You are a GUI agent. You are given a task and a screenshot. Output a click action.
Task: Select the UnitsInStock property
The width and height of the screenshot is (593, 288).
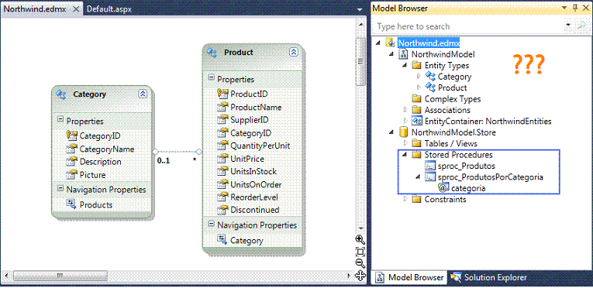247,172
